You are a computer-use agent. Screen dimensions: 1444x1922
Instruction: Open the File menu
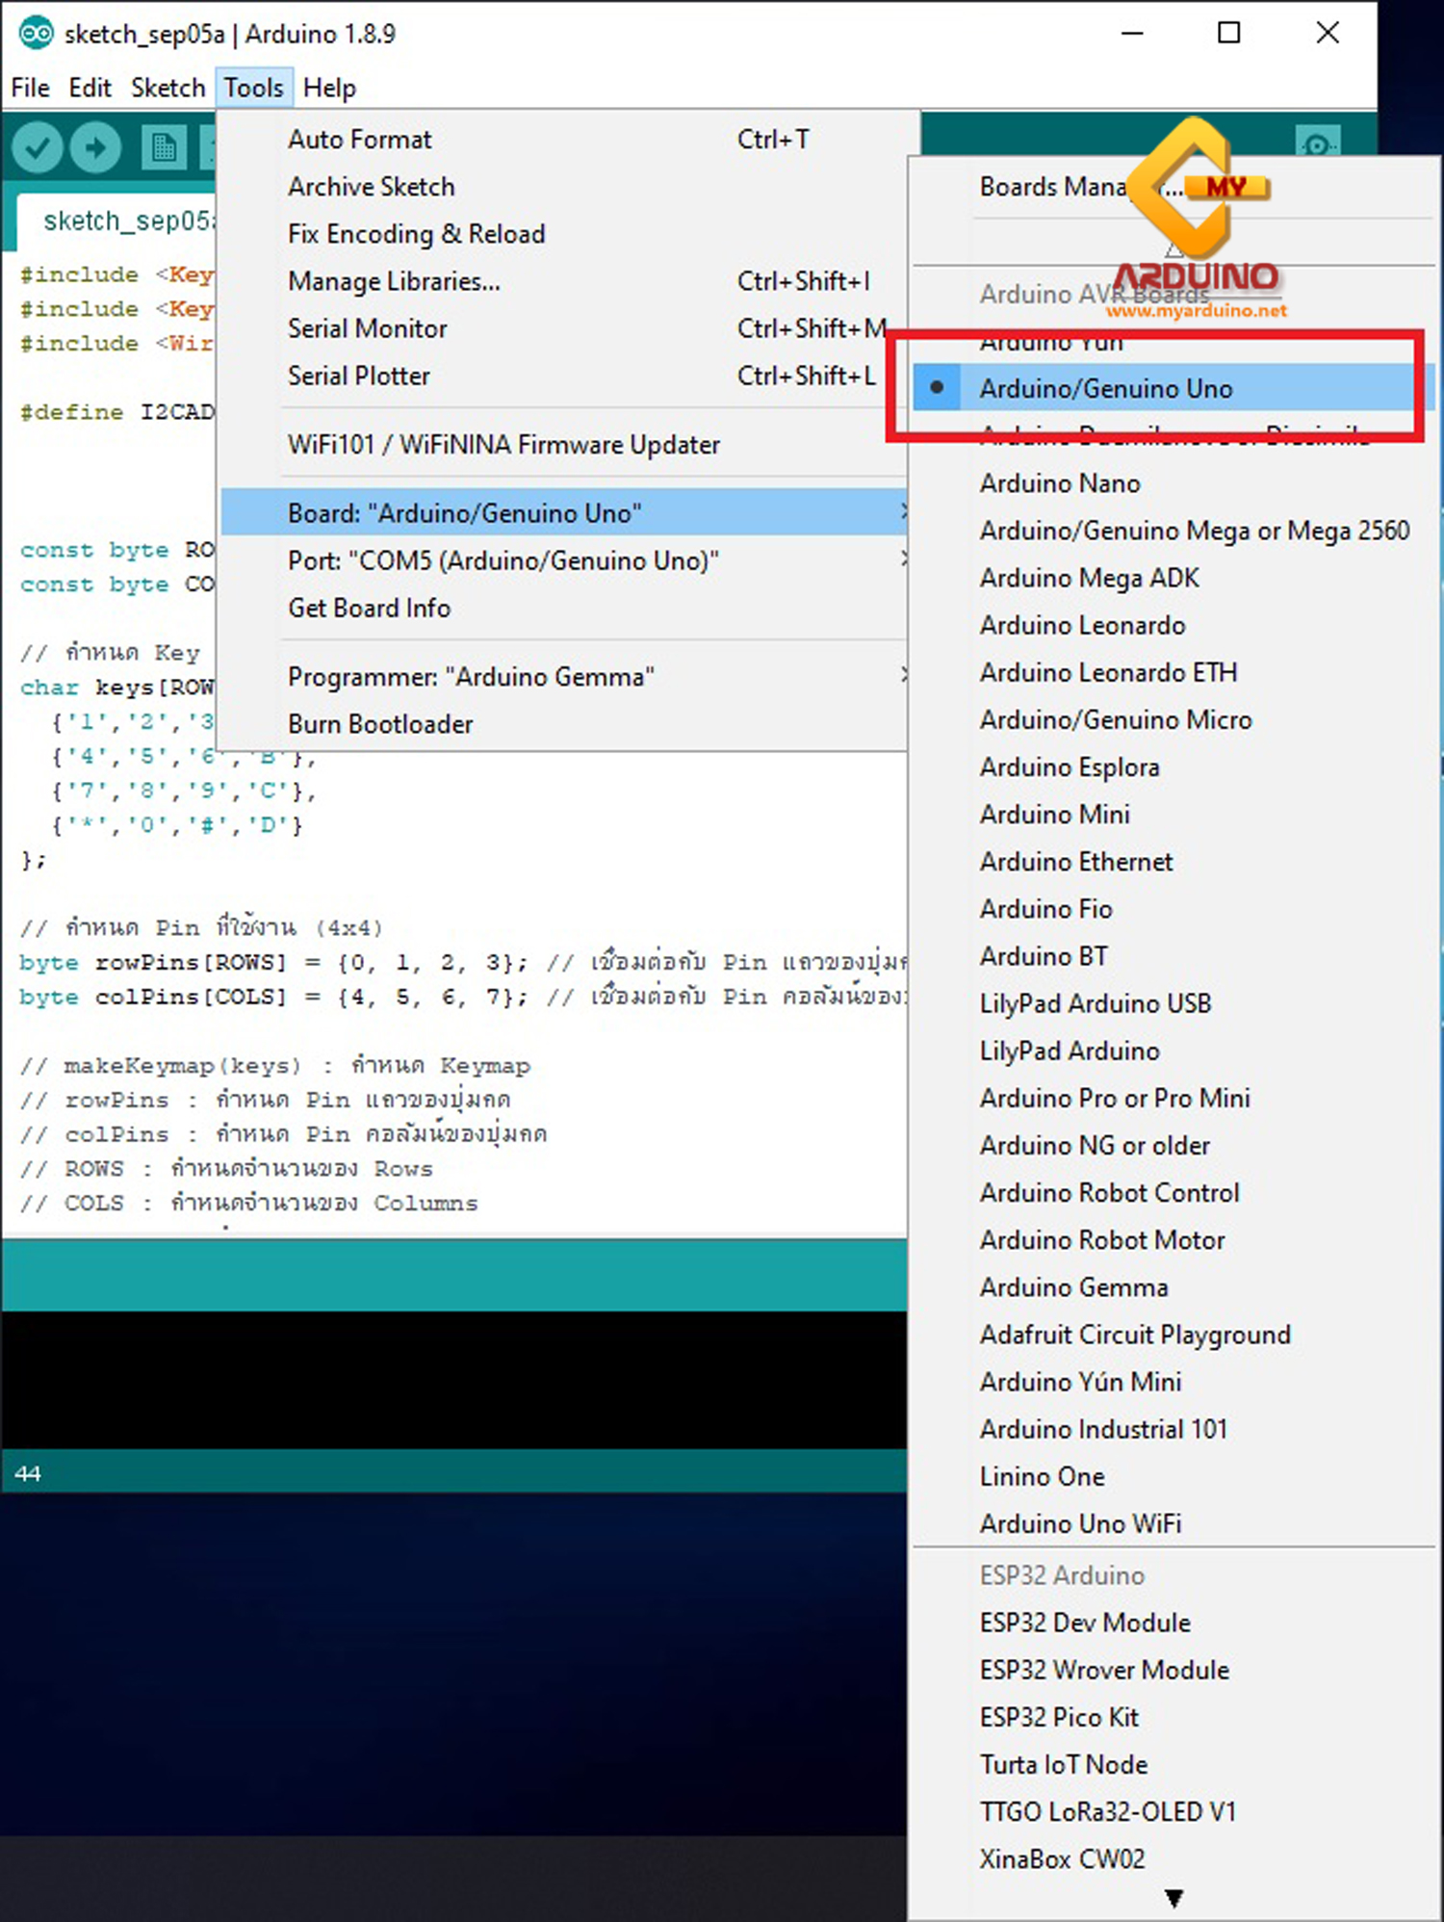tap(30, 88)
